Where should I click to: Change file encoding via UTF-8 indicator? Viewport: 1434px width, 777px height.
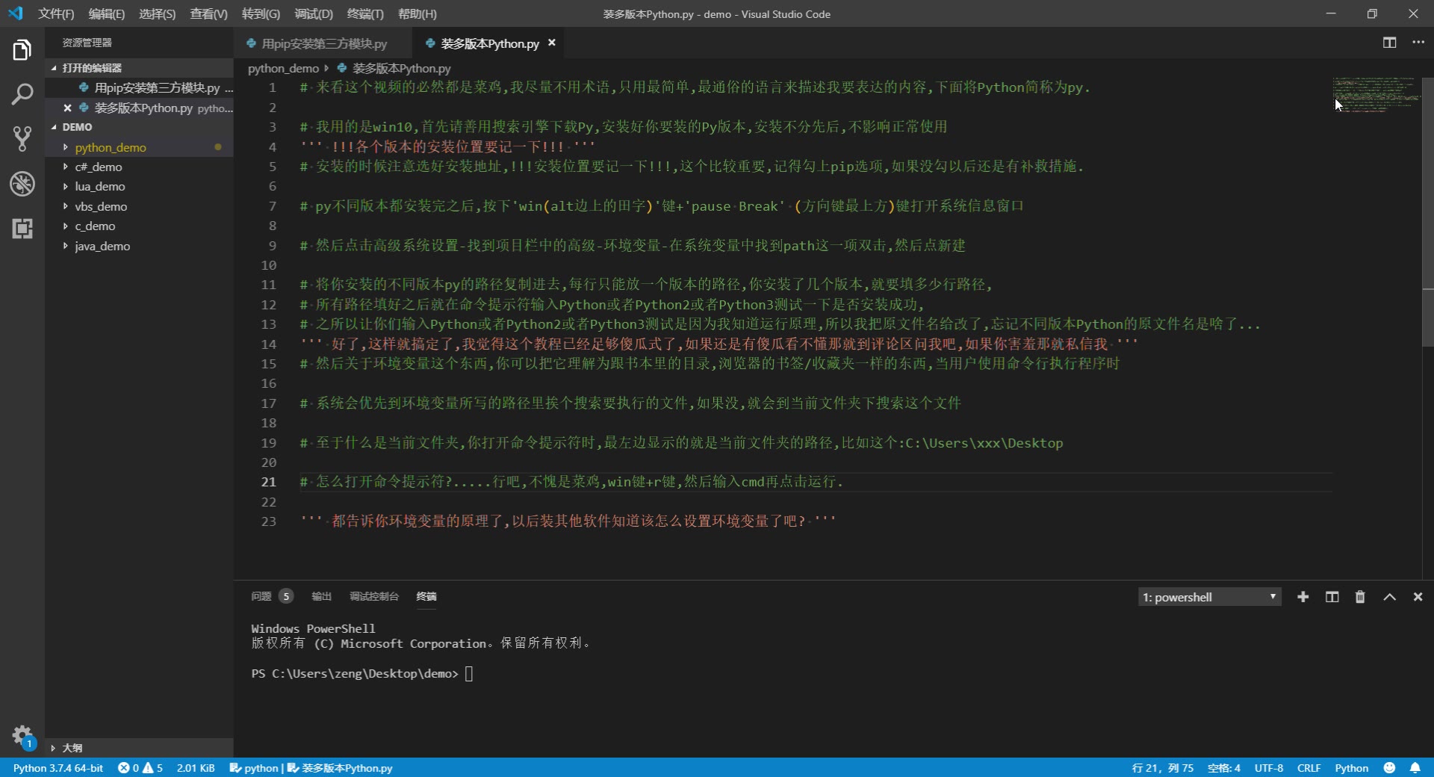1270,768
